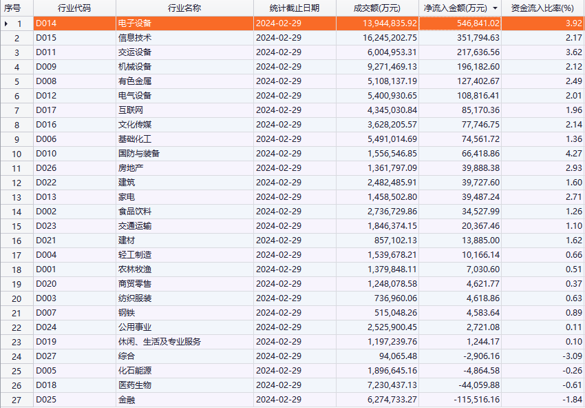Select the 休闲、生活及专业服务 row

(160, 342)
